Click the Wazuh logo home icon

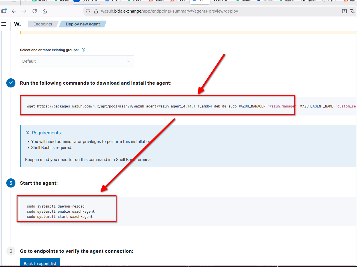pyautogui.click(x=17, y=24)
